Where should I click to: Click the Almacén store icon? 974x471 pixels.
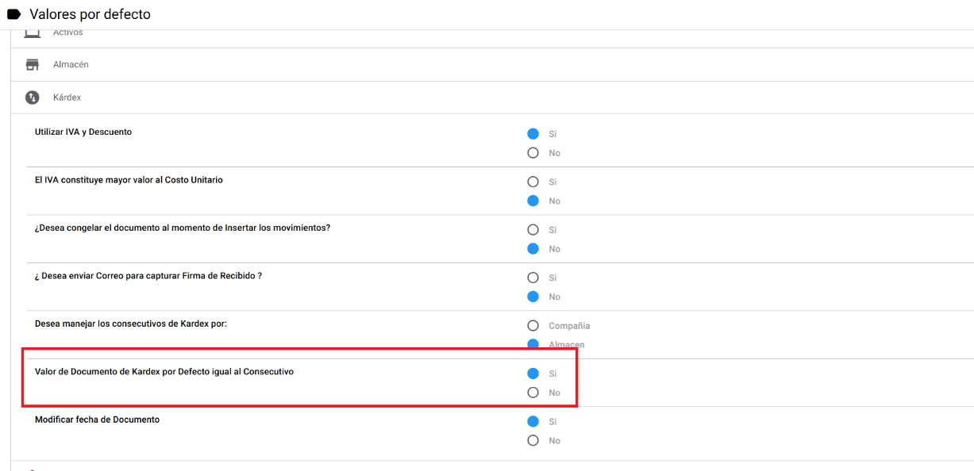[x=32, y=64]
